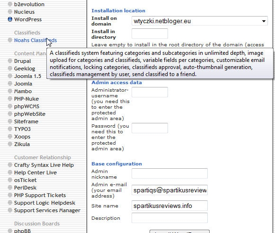Click the bullet icon beside Joomla 1.5
The image size is (275, 233).
pos(10,76)
